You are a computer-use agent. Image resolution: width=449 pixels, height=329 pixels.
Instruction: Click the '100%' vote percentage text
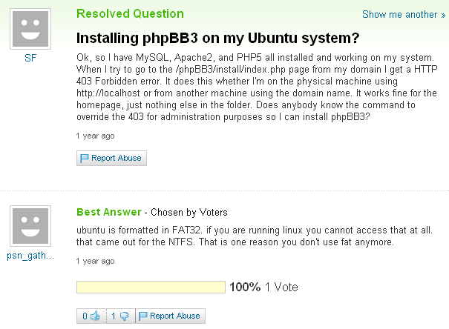click(245, 287)
